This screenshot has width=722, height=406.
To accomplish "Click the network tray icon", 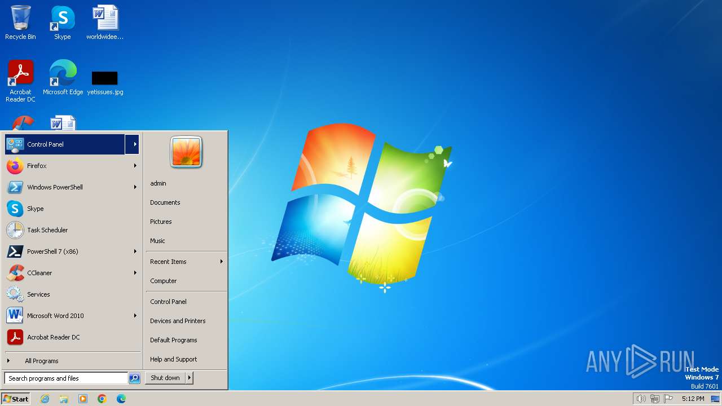I will coord(655,399).
